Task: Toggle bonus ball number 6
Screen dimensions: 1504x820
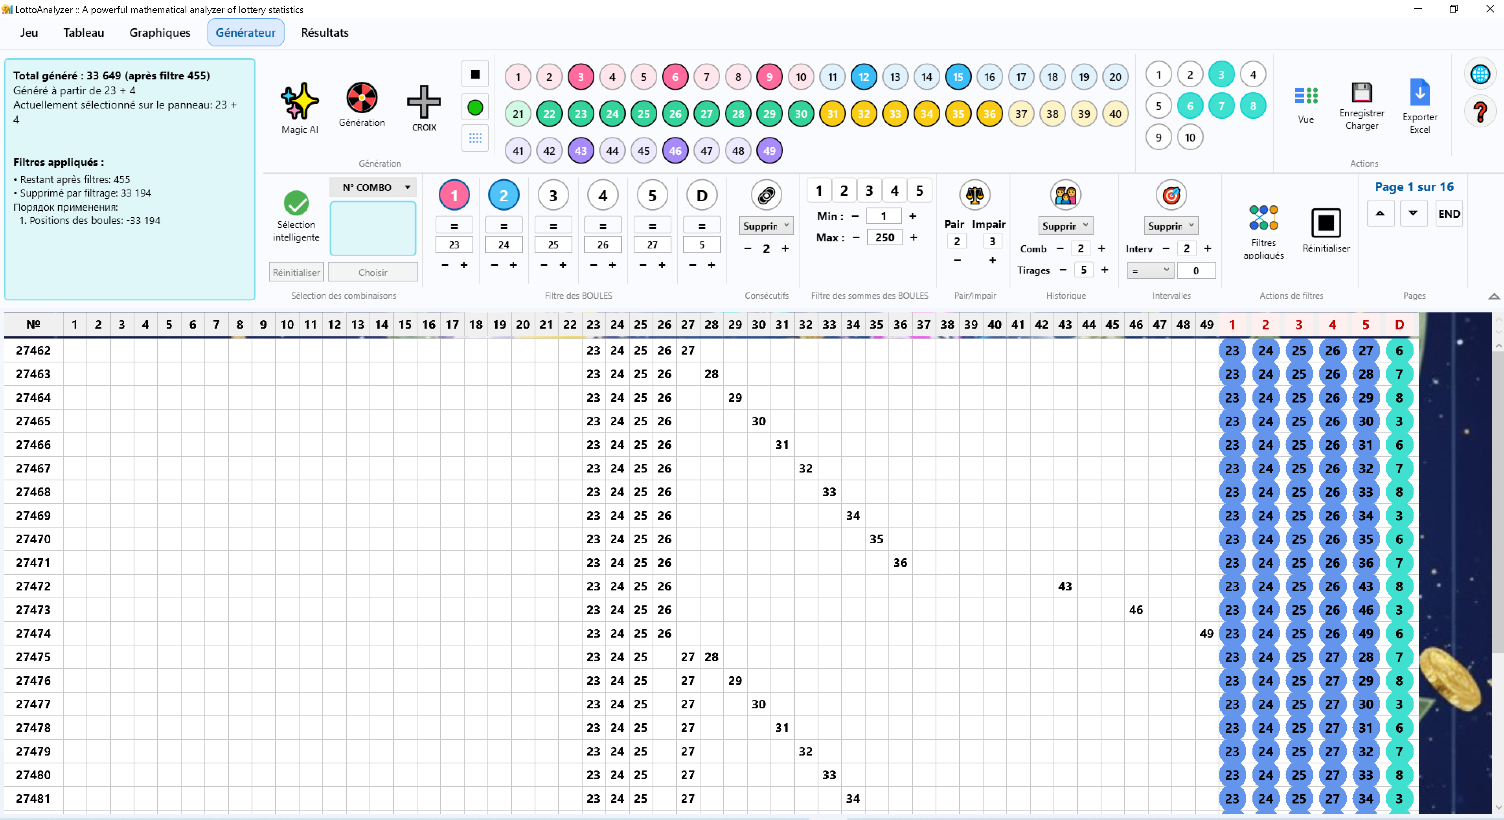Action: coord(1190,106)
